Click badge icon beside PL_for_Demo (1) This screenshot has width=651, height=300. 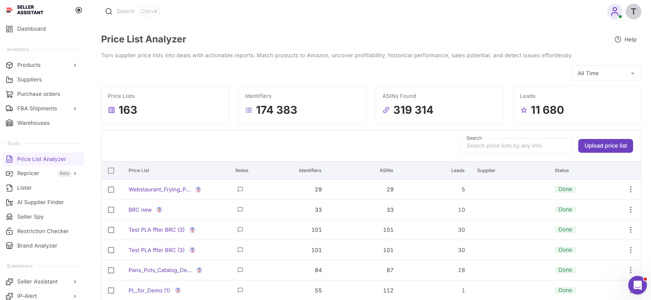click(178, 290)
